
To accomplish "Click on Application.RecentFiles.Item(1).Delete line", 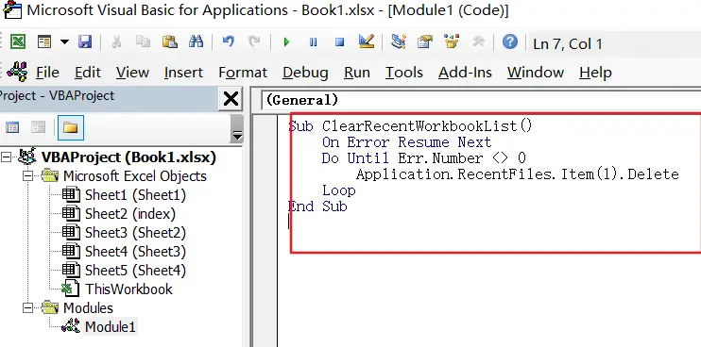I will (x=518, y=173).
